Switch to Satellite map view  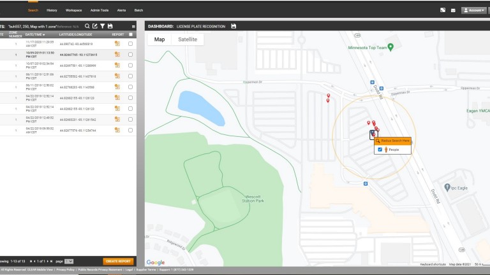188,39
